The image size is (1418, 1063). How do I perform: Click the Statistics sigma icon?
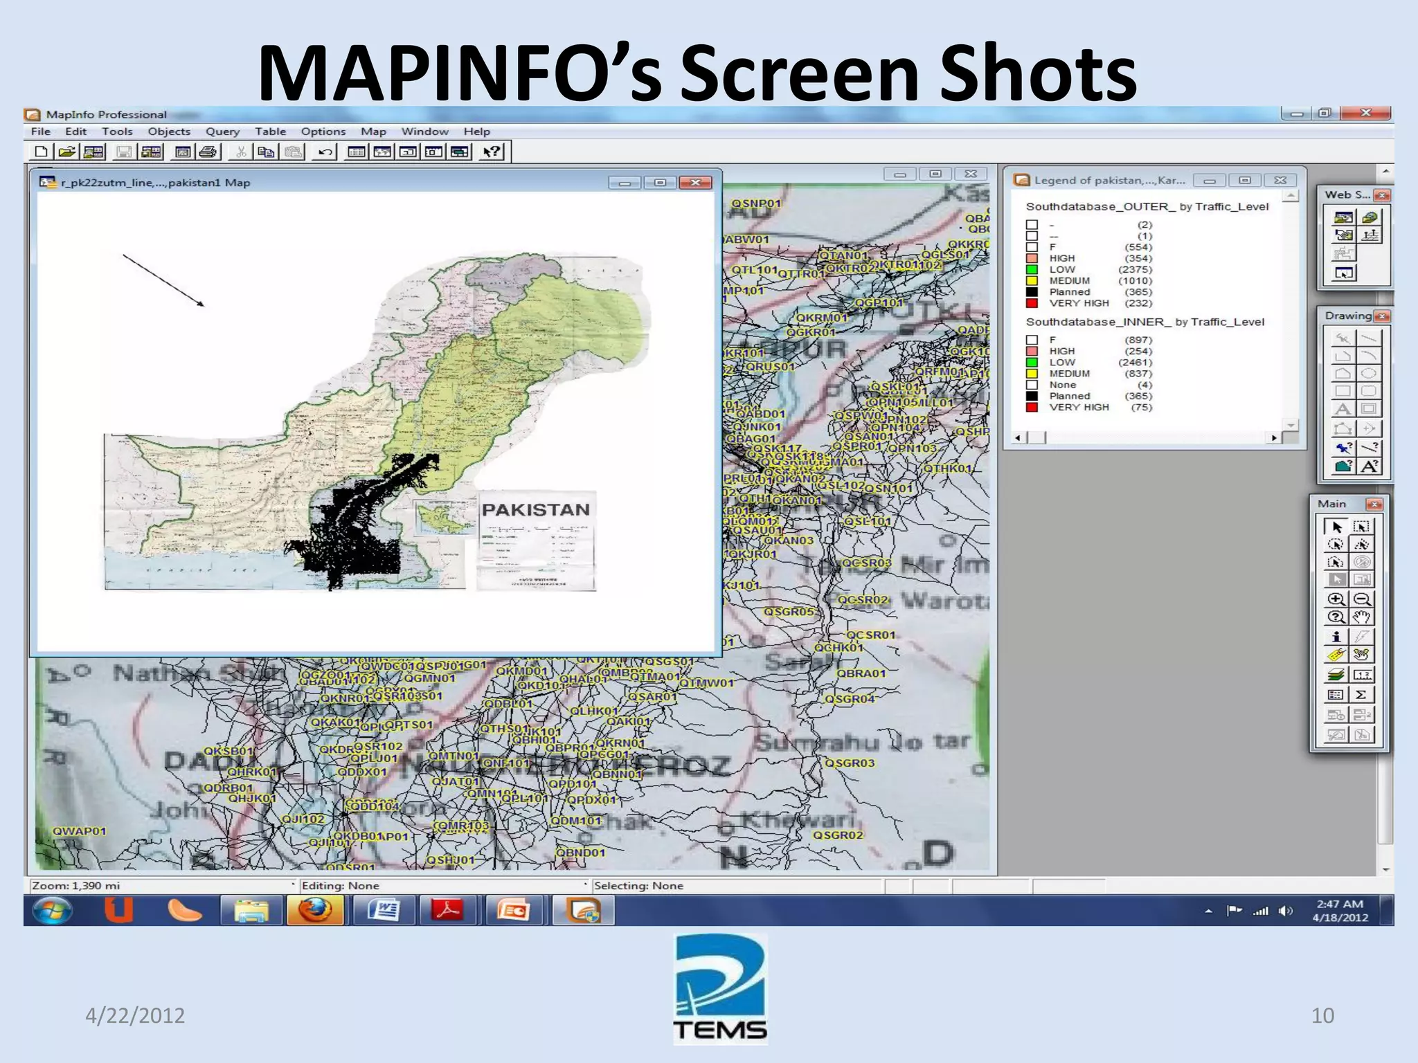pos(1361,694)
